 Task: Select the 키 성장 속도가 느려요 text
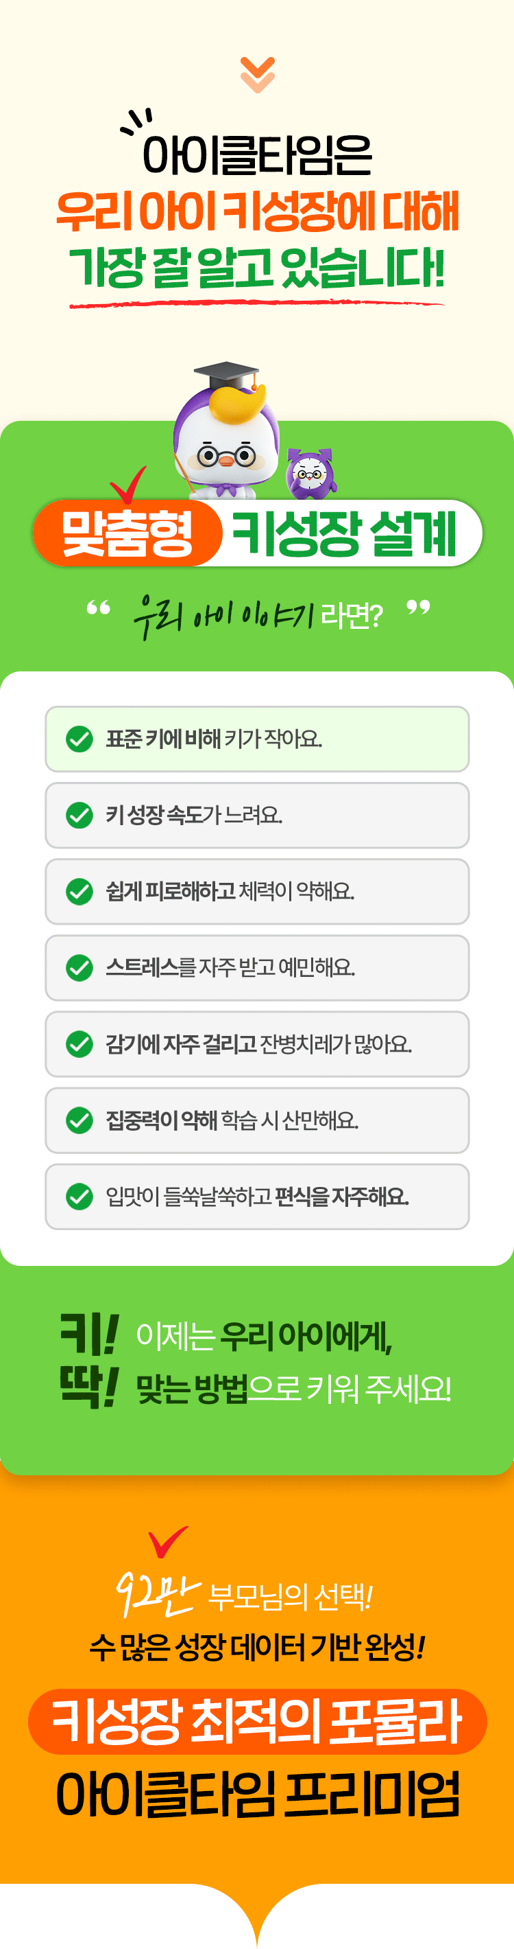coord(194,815)
